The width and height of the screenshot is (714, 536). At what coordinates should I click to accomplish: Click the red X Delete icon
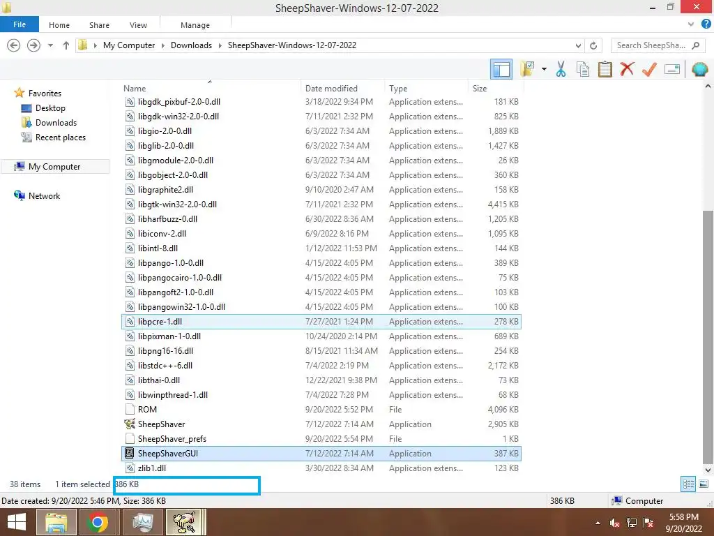pyautogui.click(x=627, y=69)
